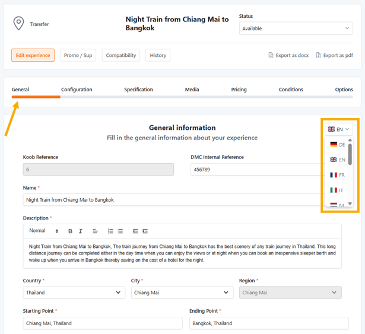365x334 pixels.
Task: Expand the Country dropdown set to Thailand
Action: tap(74, 292)
